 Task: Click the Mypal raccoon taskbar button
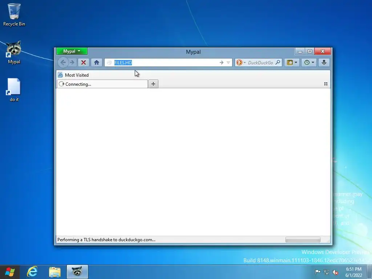click(x=77, y=272)
